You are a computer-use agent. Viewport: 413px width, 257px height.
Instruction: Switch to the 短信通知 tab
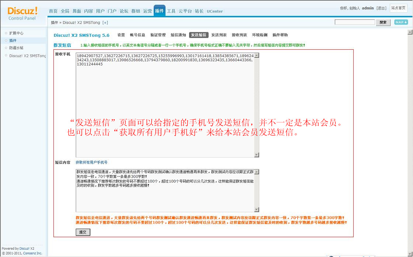[178, 35]
